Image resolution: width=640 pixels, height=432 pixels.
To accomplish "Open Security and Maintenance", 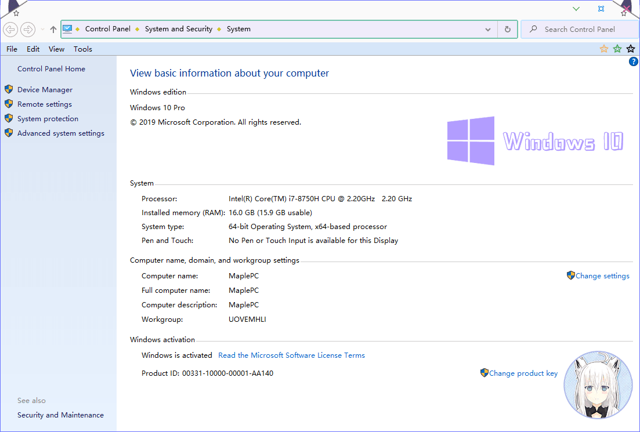I will [60, 415].
